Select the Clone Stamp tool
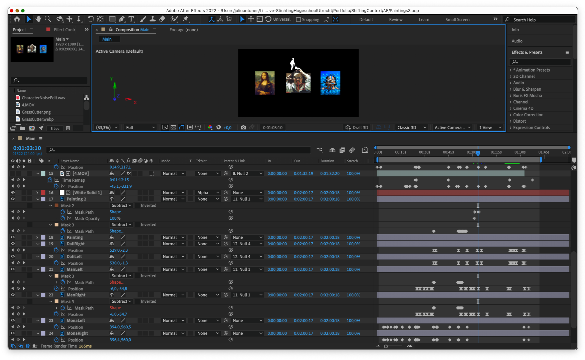 pyautogui.click(x=153, y=19)
